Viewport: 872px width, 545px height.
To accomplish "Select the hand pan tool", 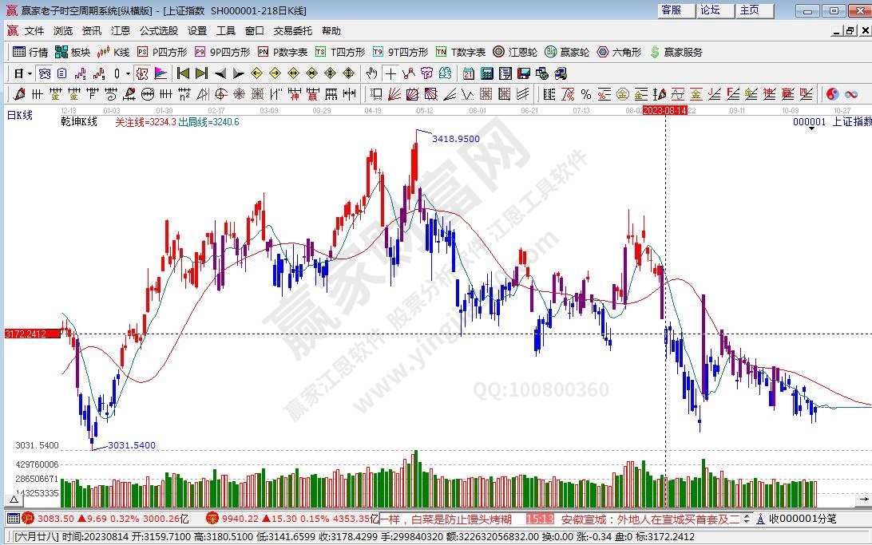I will tap(371, 73).
